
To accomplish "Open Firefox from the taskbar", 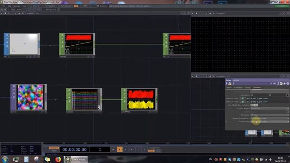I will click(58, 159).
